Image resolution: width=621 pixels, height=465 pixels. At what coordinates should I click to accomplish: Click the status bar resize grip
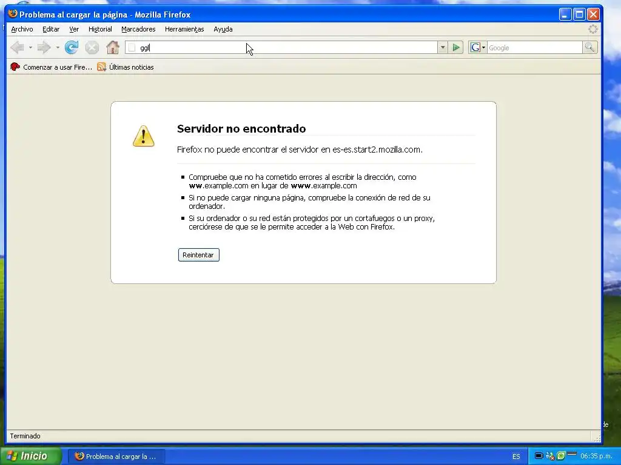point(597,437)
